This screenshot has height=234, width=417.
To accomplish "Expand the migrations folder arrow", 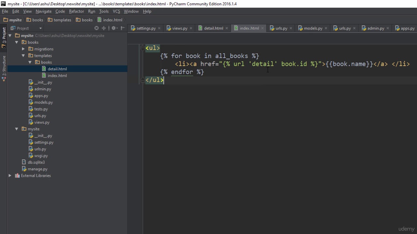I will pos(23,49).
